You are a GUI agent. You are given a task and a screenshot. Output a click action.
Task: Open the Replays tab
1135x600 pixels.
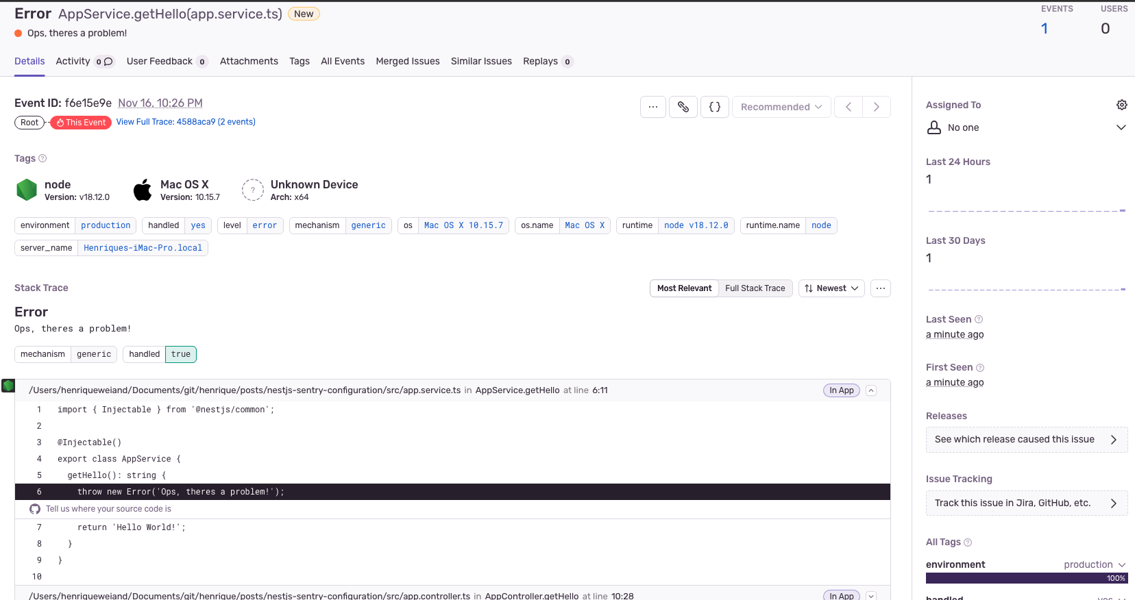547,61
